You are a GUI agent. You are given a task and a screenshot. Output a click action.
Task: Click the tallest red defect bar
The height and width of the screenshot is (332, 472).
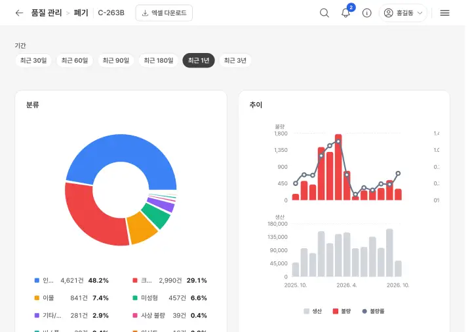click(338, 167)
